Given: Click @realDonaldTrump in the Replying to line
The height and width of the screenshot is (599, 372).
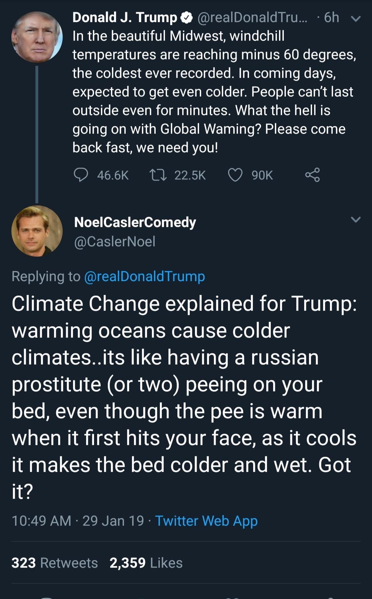Looking at the screenshot, I should (x=144, y=277).
